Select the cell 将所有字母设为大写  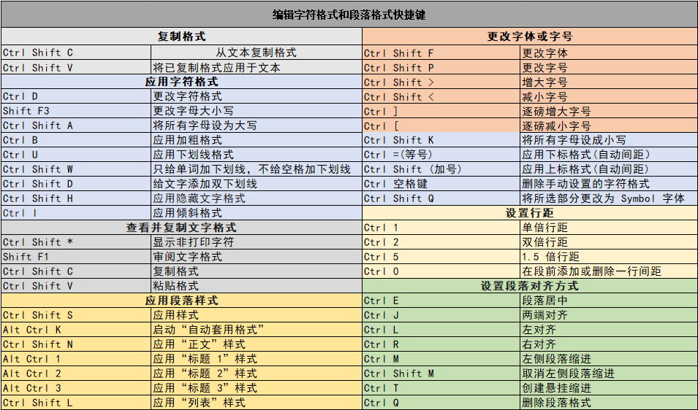(257, 125)
